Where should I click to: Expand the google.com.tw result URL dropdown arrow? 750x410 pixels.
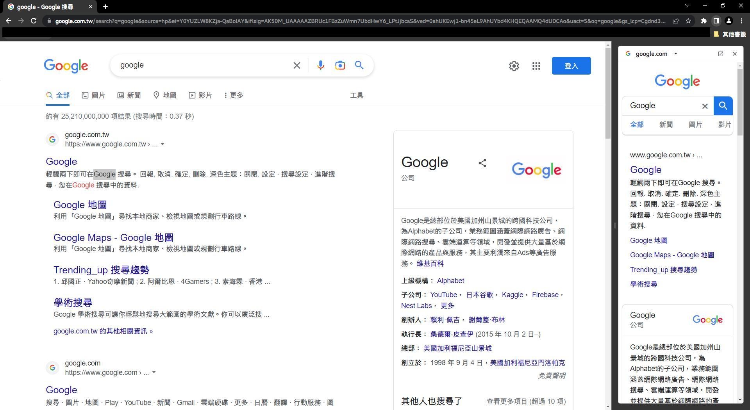[163, 144]
